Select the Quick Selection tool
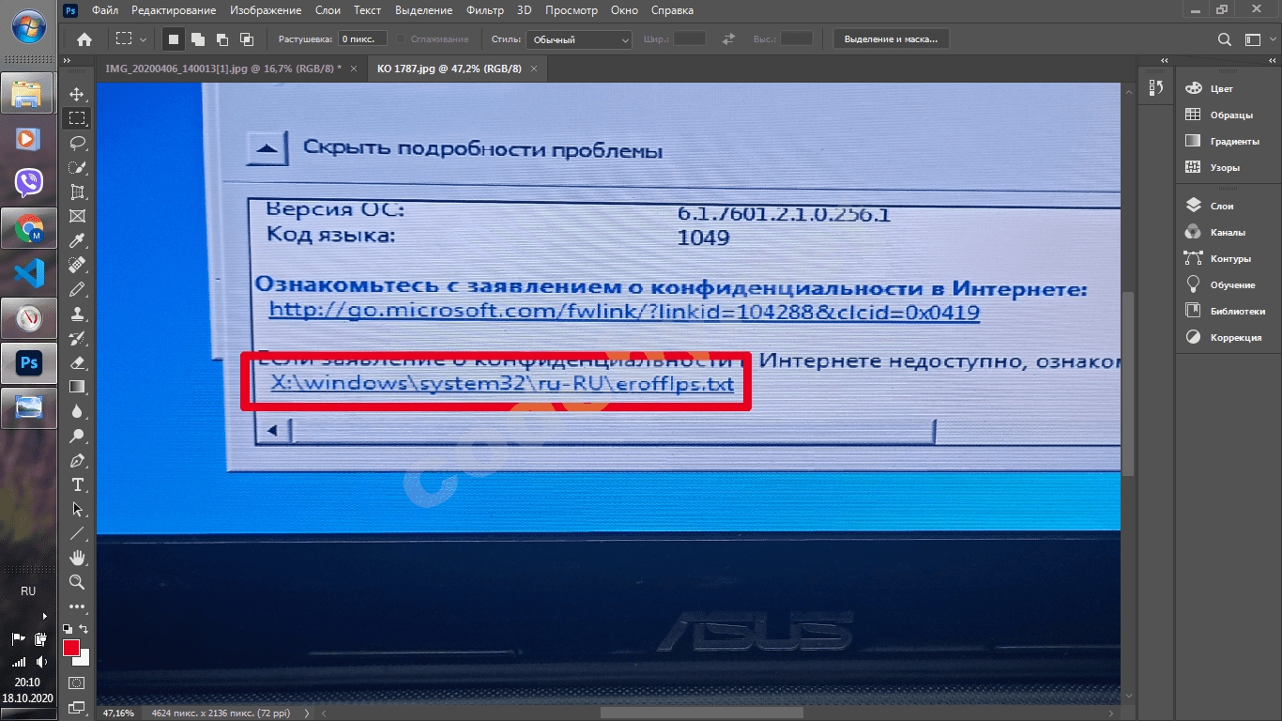Image resolution: width=1282 pixels, height=721 pixels. coord(78,167)
